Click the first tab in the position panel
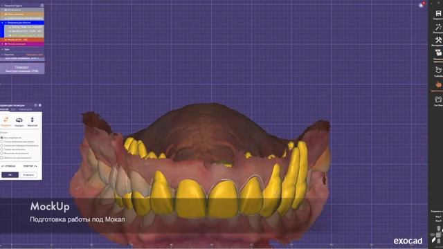The width and height of the screenshot is (443, 249). point(4,109)
